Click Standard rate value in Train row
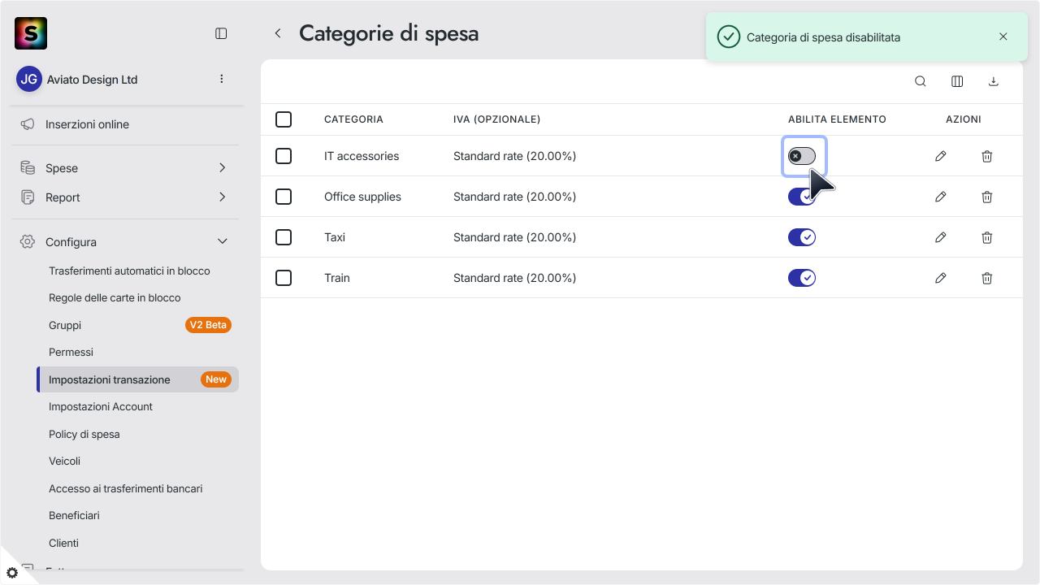Image resolution: width=1040 pixels, height=585 pixels. [514, 278]
